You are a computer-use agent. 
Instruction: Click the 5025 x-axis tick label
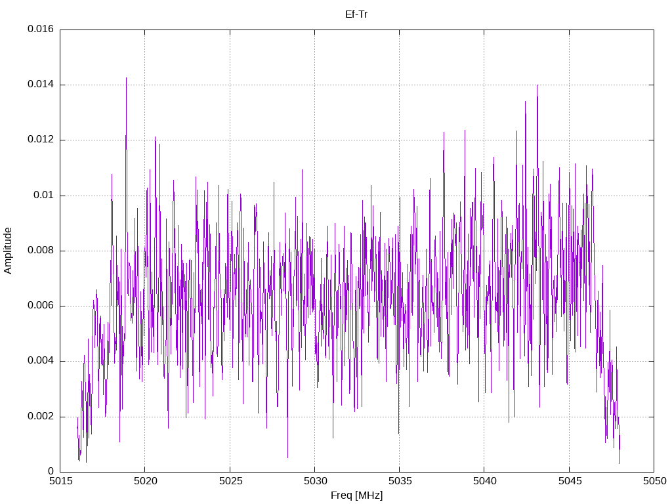point(230,481)
